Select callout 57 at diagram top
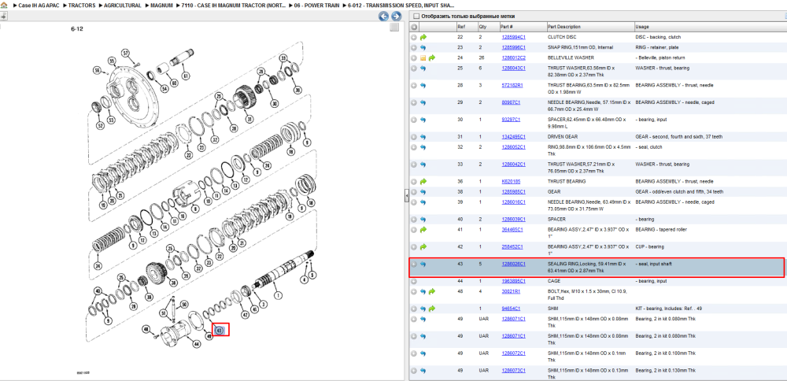 [x=125, y=53]
